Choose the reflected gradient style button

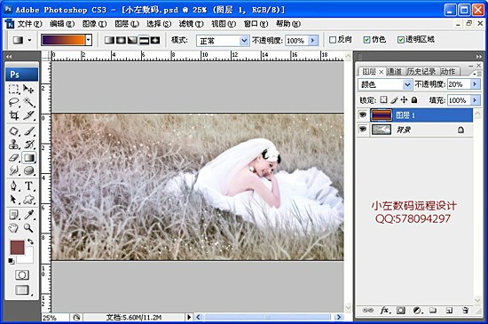coord(144,40)
